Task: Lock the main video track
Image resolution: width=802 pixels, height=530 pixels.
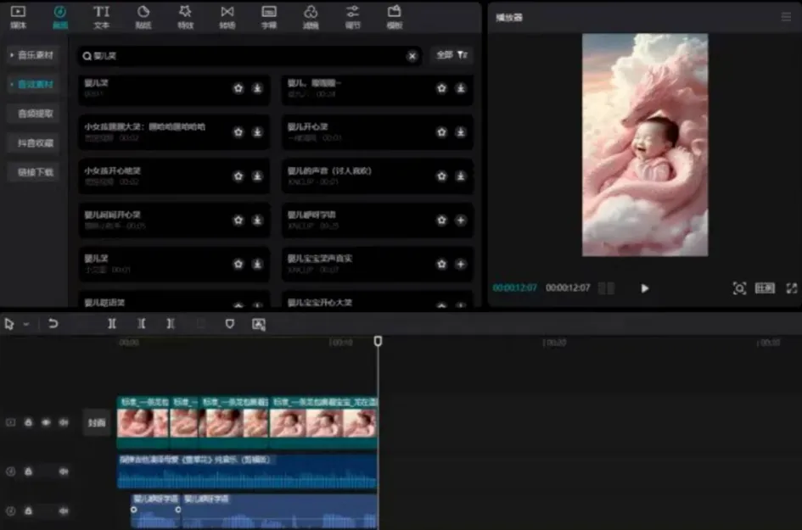Action: click(28, 422)
